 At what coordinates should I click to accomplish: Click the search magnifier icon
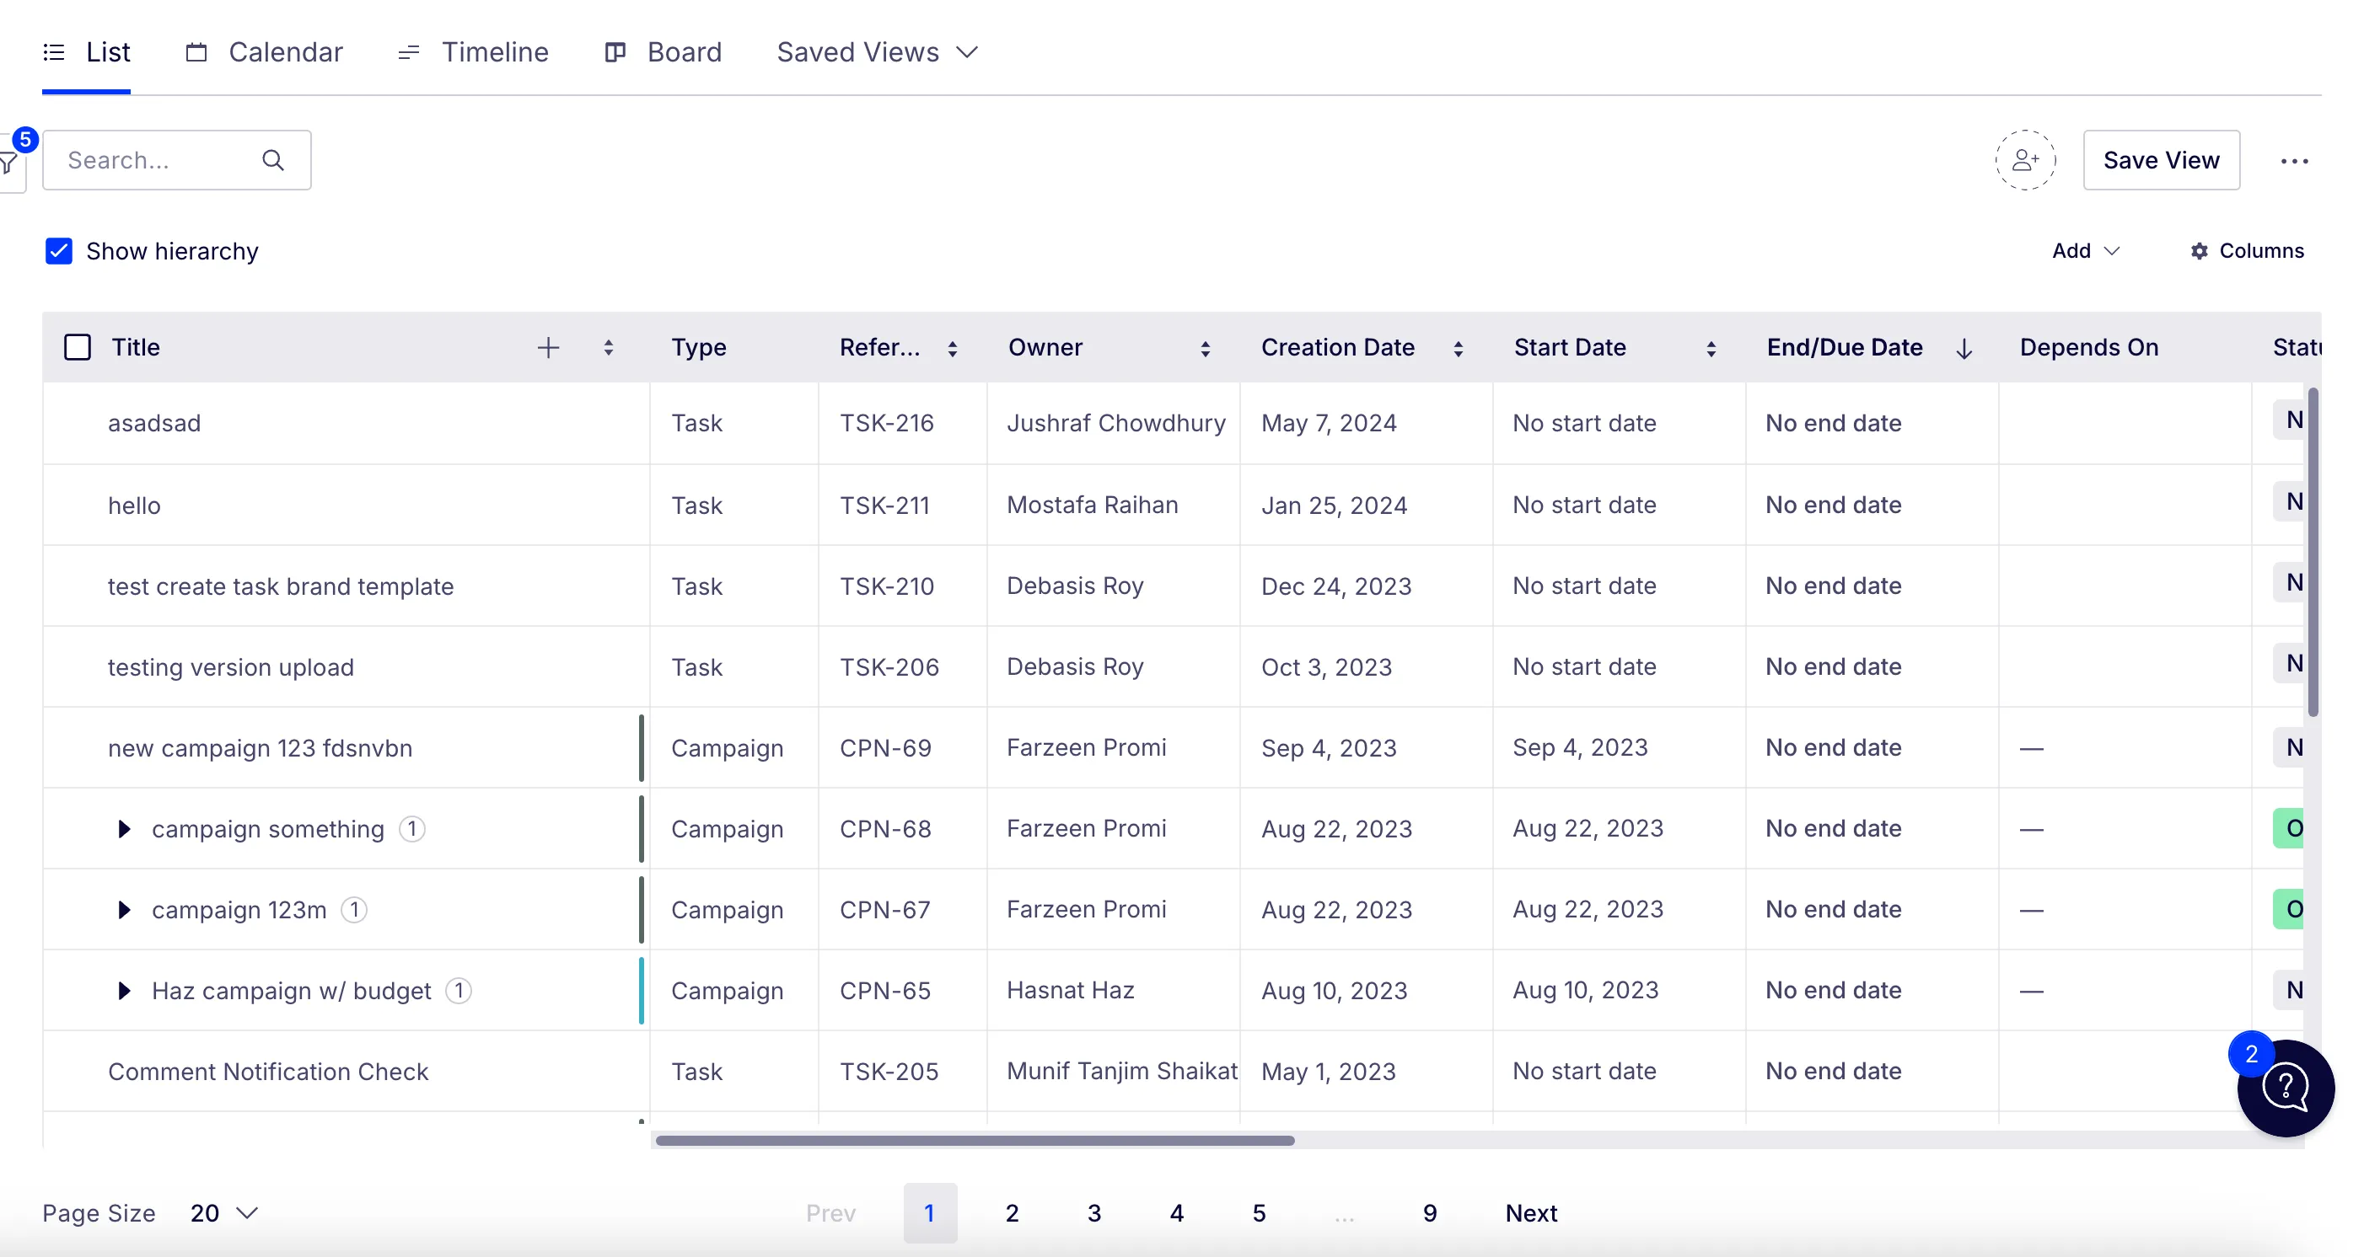[x=272, y=160]
